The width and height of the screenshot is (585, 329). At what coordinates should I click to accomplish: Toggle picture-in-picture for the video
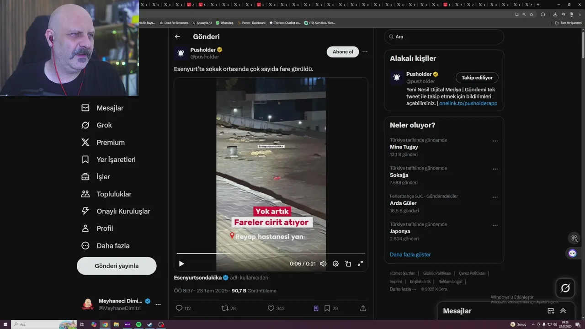348,264
